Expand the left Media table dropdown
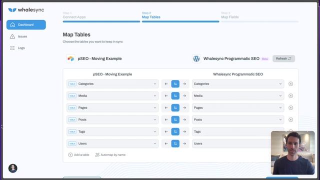320x180 pixels. point(112,95)
